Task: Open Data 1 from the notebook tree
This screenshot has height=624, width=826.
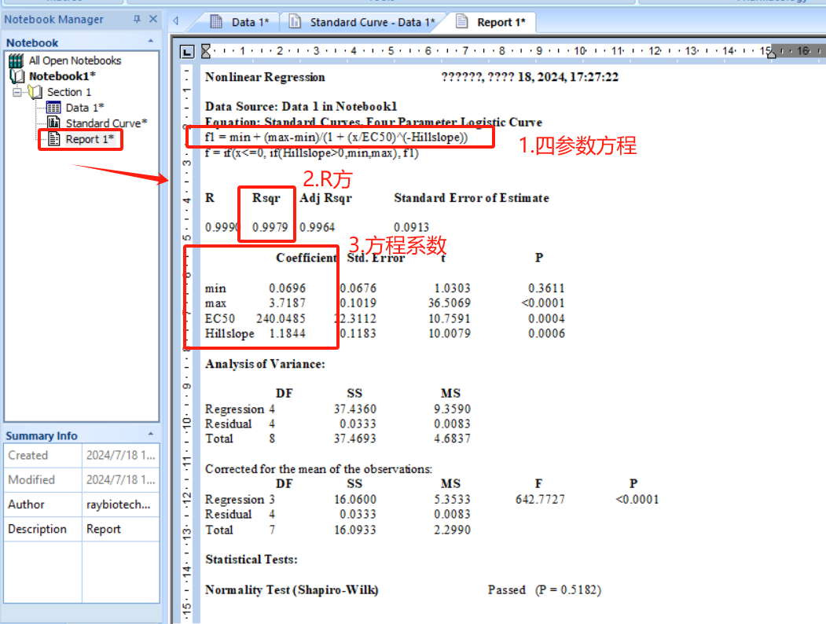Action: (85, 108)
